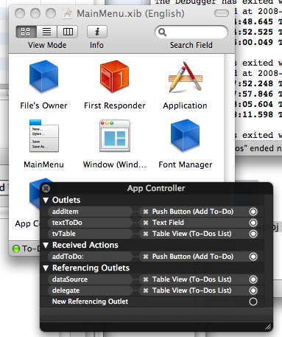Toggle toolbar with the pill button
This screenshot has width=282, height=337.
(x=222, y=13)
